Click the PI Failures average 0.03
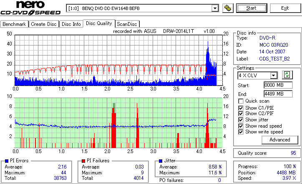 click(x=139, y=167)
